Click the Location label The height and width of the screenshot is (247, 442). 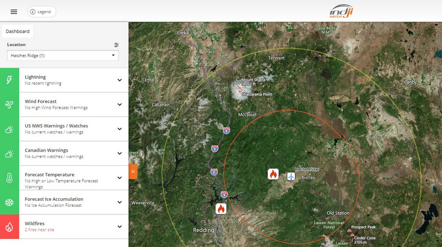[16, 44]
